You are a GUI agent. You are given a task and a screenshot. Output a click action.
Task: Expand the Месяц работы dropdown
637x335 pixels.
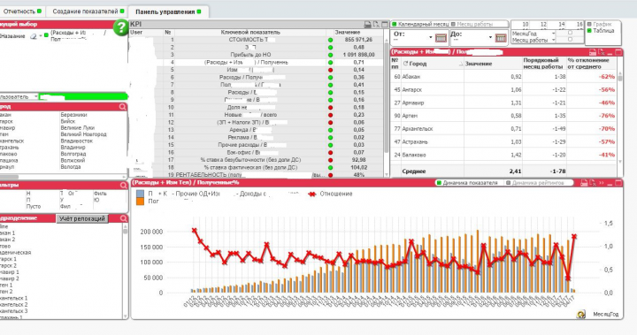(553, 40)
